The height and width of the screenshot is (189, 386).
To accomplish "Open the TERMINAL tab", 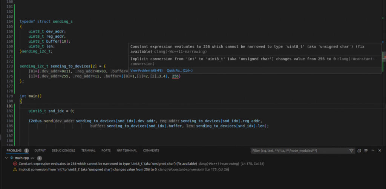I will (88, 151).
